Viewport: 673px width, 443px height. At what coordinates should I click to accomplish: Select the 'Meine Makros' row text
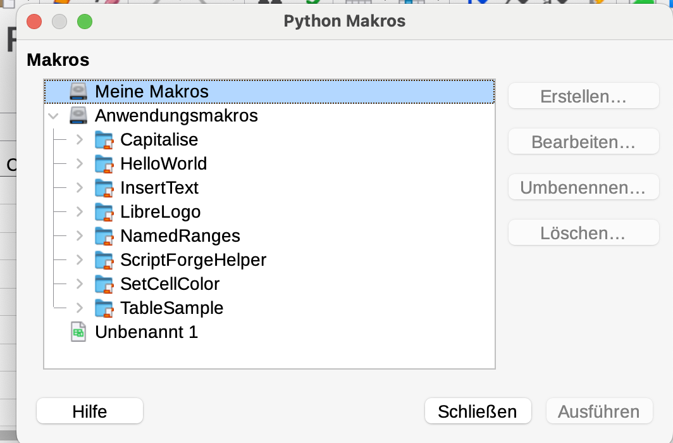[152, 91]
